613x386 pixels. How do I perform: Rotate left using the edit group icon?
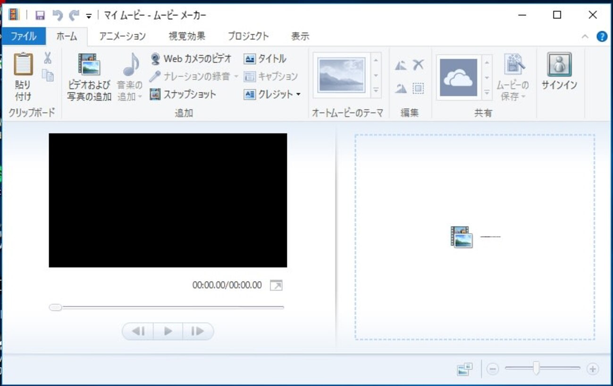coord(401,65)
